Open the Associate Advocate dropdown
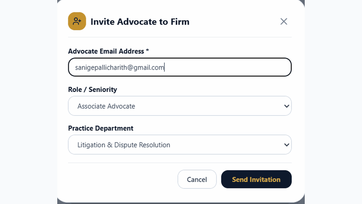The image size is (362, 204). [180, 106]
